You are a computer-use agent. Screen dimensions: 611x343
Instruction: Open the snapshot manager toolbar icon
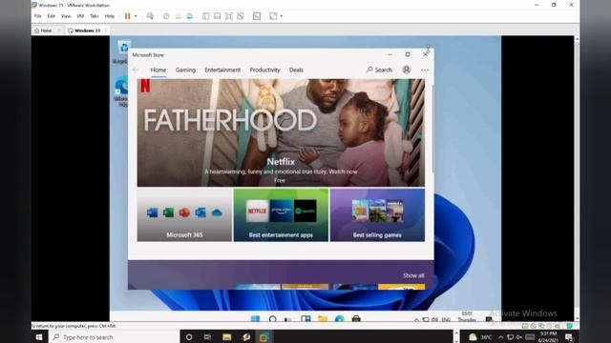point(190,16)
